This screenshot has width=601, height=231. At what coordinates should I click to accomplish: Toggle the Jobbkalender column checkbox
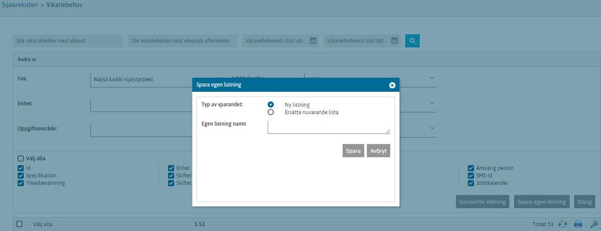[471, 183]
